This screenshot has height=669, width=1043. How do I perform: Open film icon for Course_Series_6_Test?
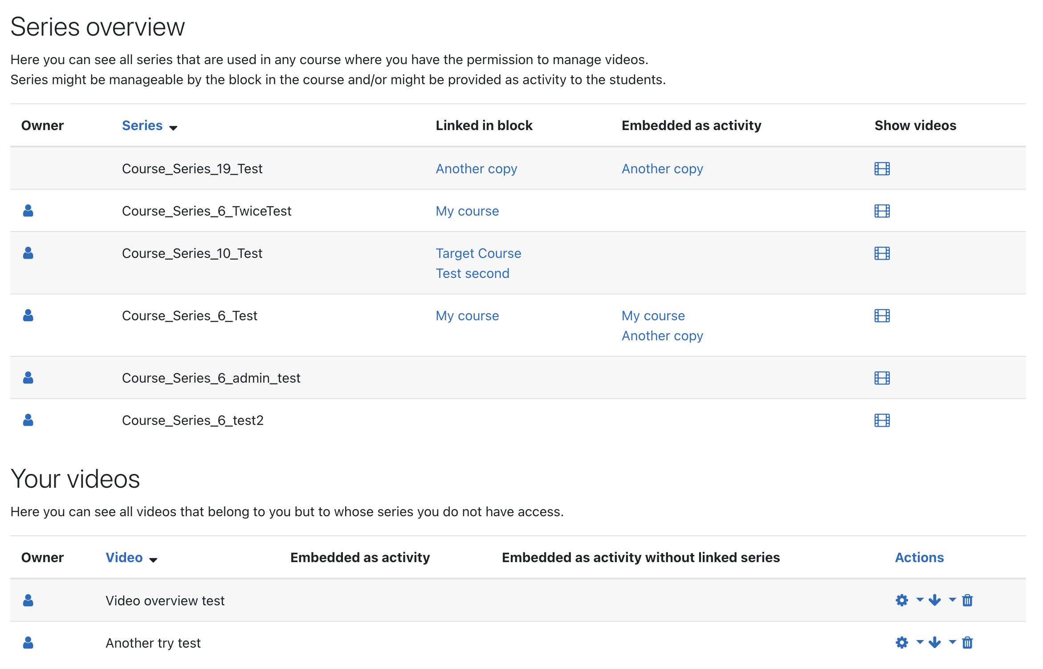pyautogui.click(x=882, y=316)
